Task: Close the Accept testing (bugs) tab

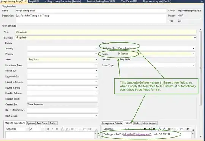Action: click(x=26, y=1)
